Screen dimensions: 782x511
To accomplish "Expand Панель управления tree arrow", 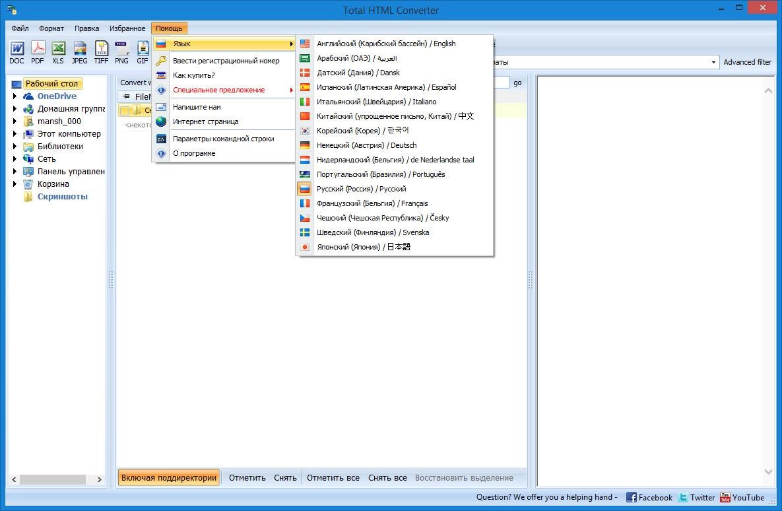I will (15, 171).
